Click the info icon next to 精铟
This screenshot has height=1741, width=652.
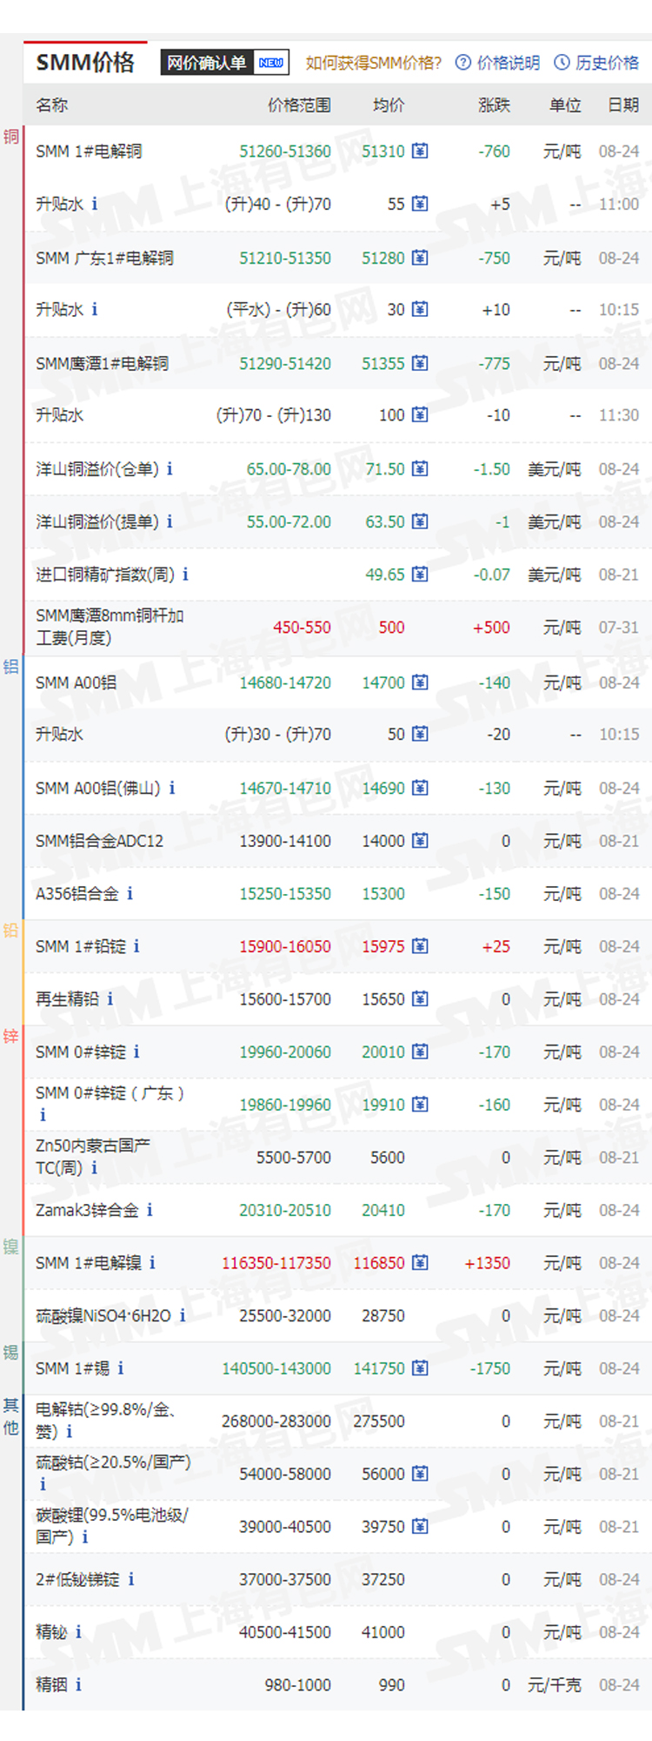point(78,1684)
